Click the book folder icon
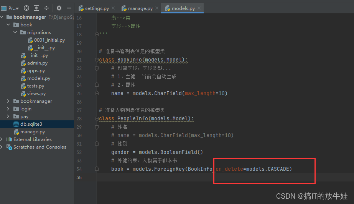 coord(16,25)
